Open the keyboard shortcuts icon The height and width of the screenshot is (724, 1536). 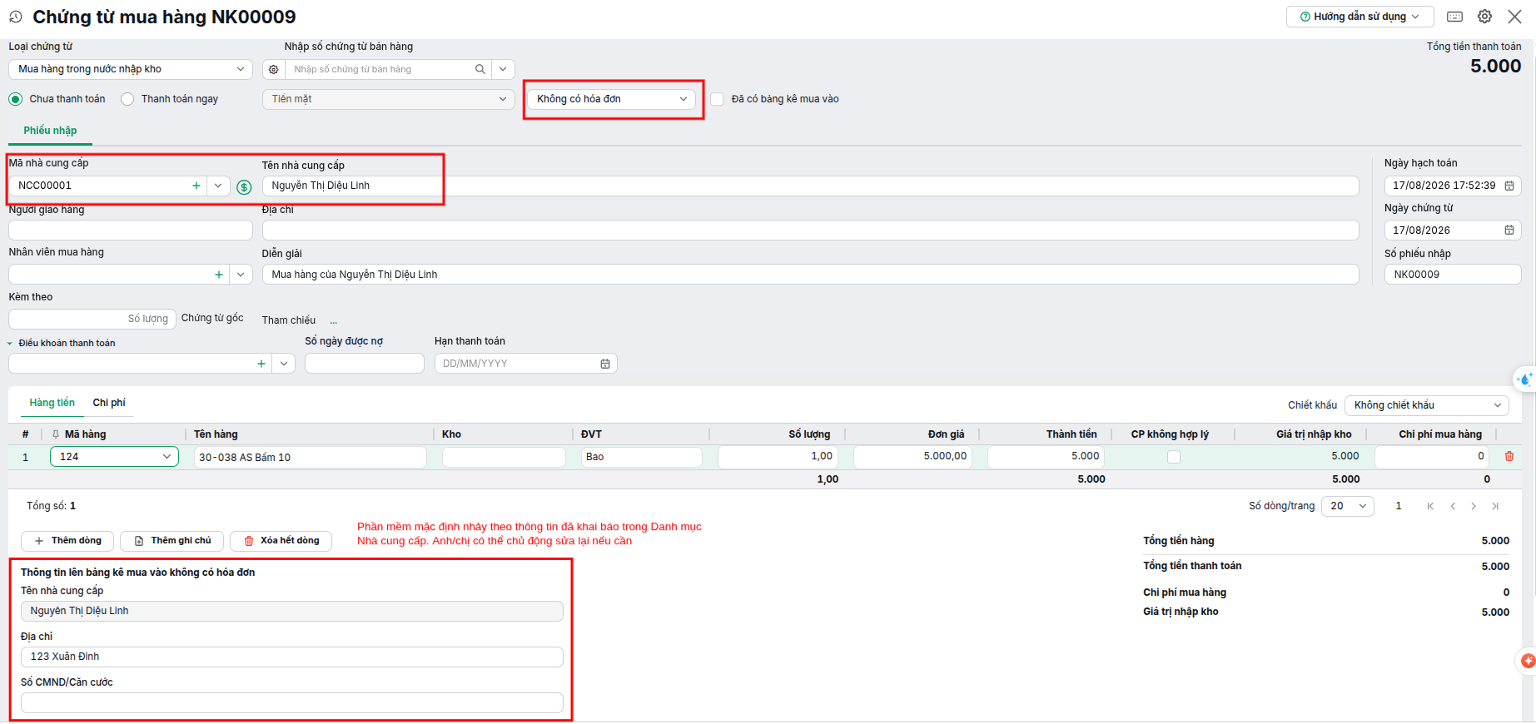tap(1455, 17)
